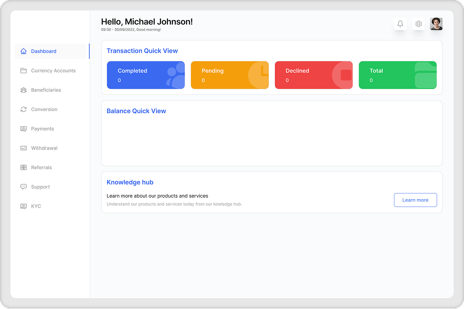Click the Transaction Quick View heading

pos(142,51)
